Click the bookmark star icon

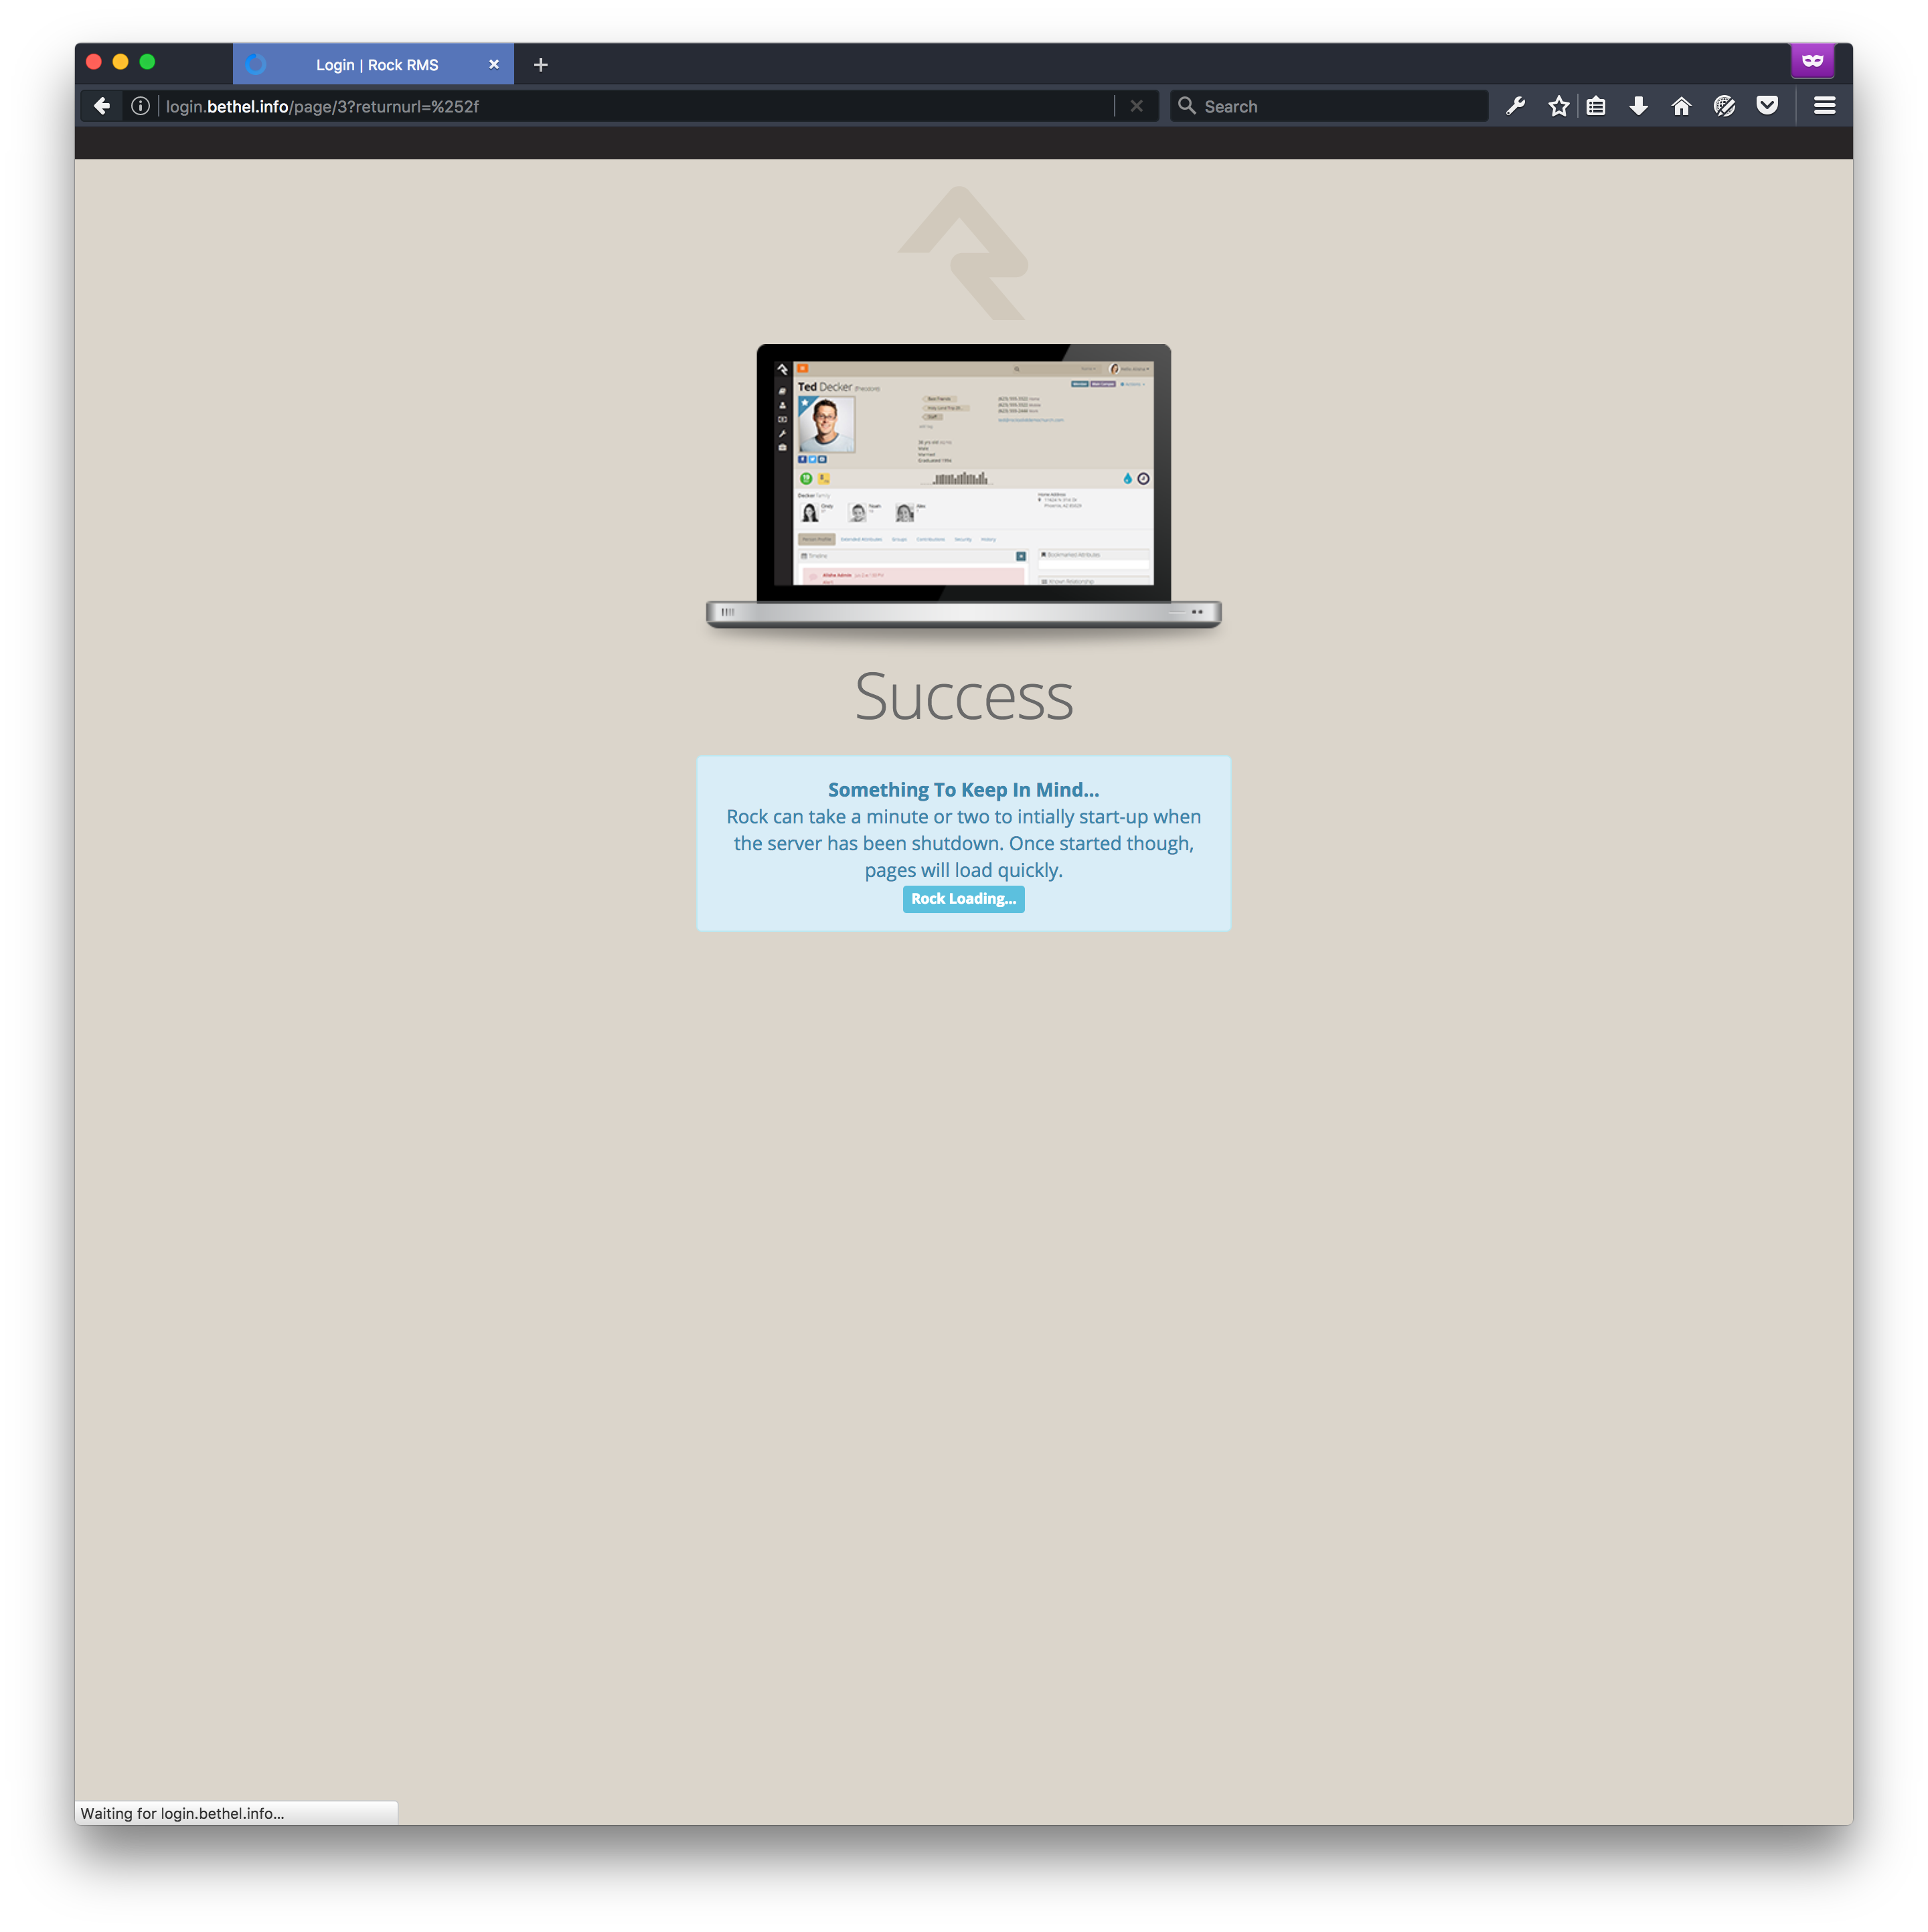pyautogui.click(x=1557, y=106)
